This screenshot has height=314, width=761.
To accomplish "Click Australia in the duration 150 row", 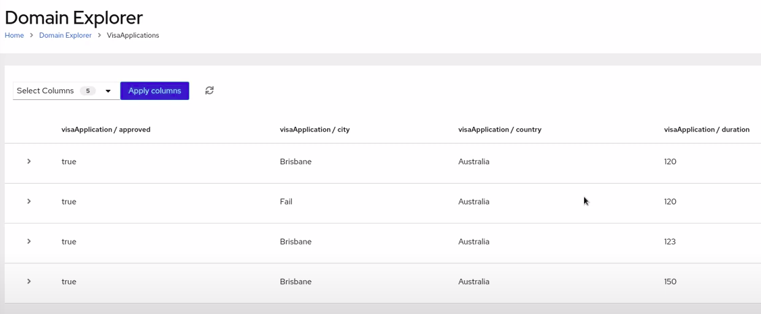I will (474, 282).
